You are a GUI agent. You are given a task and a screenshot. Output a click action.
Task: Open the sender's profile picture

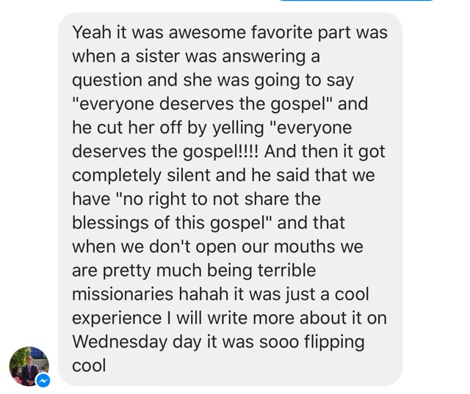click(29, 366)
